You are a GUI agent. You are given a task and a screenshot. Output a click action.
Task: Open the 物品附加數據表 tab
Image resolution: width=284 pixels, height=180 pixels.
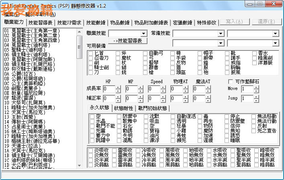pos(151,22)
